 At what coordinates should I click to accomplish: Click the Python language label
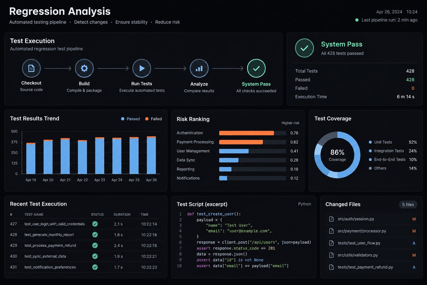[305, 204]
